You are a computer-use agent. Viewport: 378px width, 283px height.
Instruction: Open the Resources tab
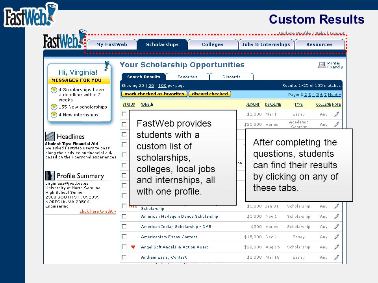click(319, 44)
